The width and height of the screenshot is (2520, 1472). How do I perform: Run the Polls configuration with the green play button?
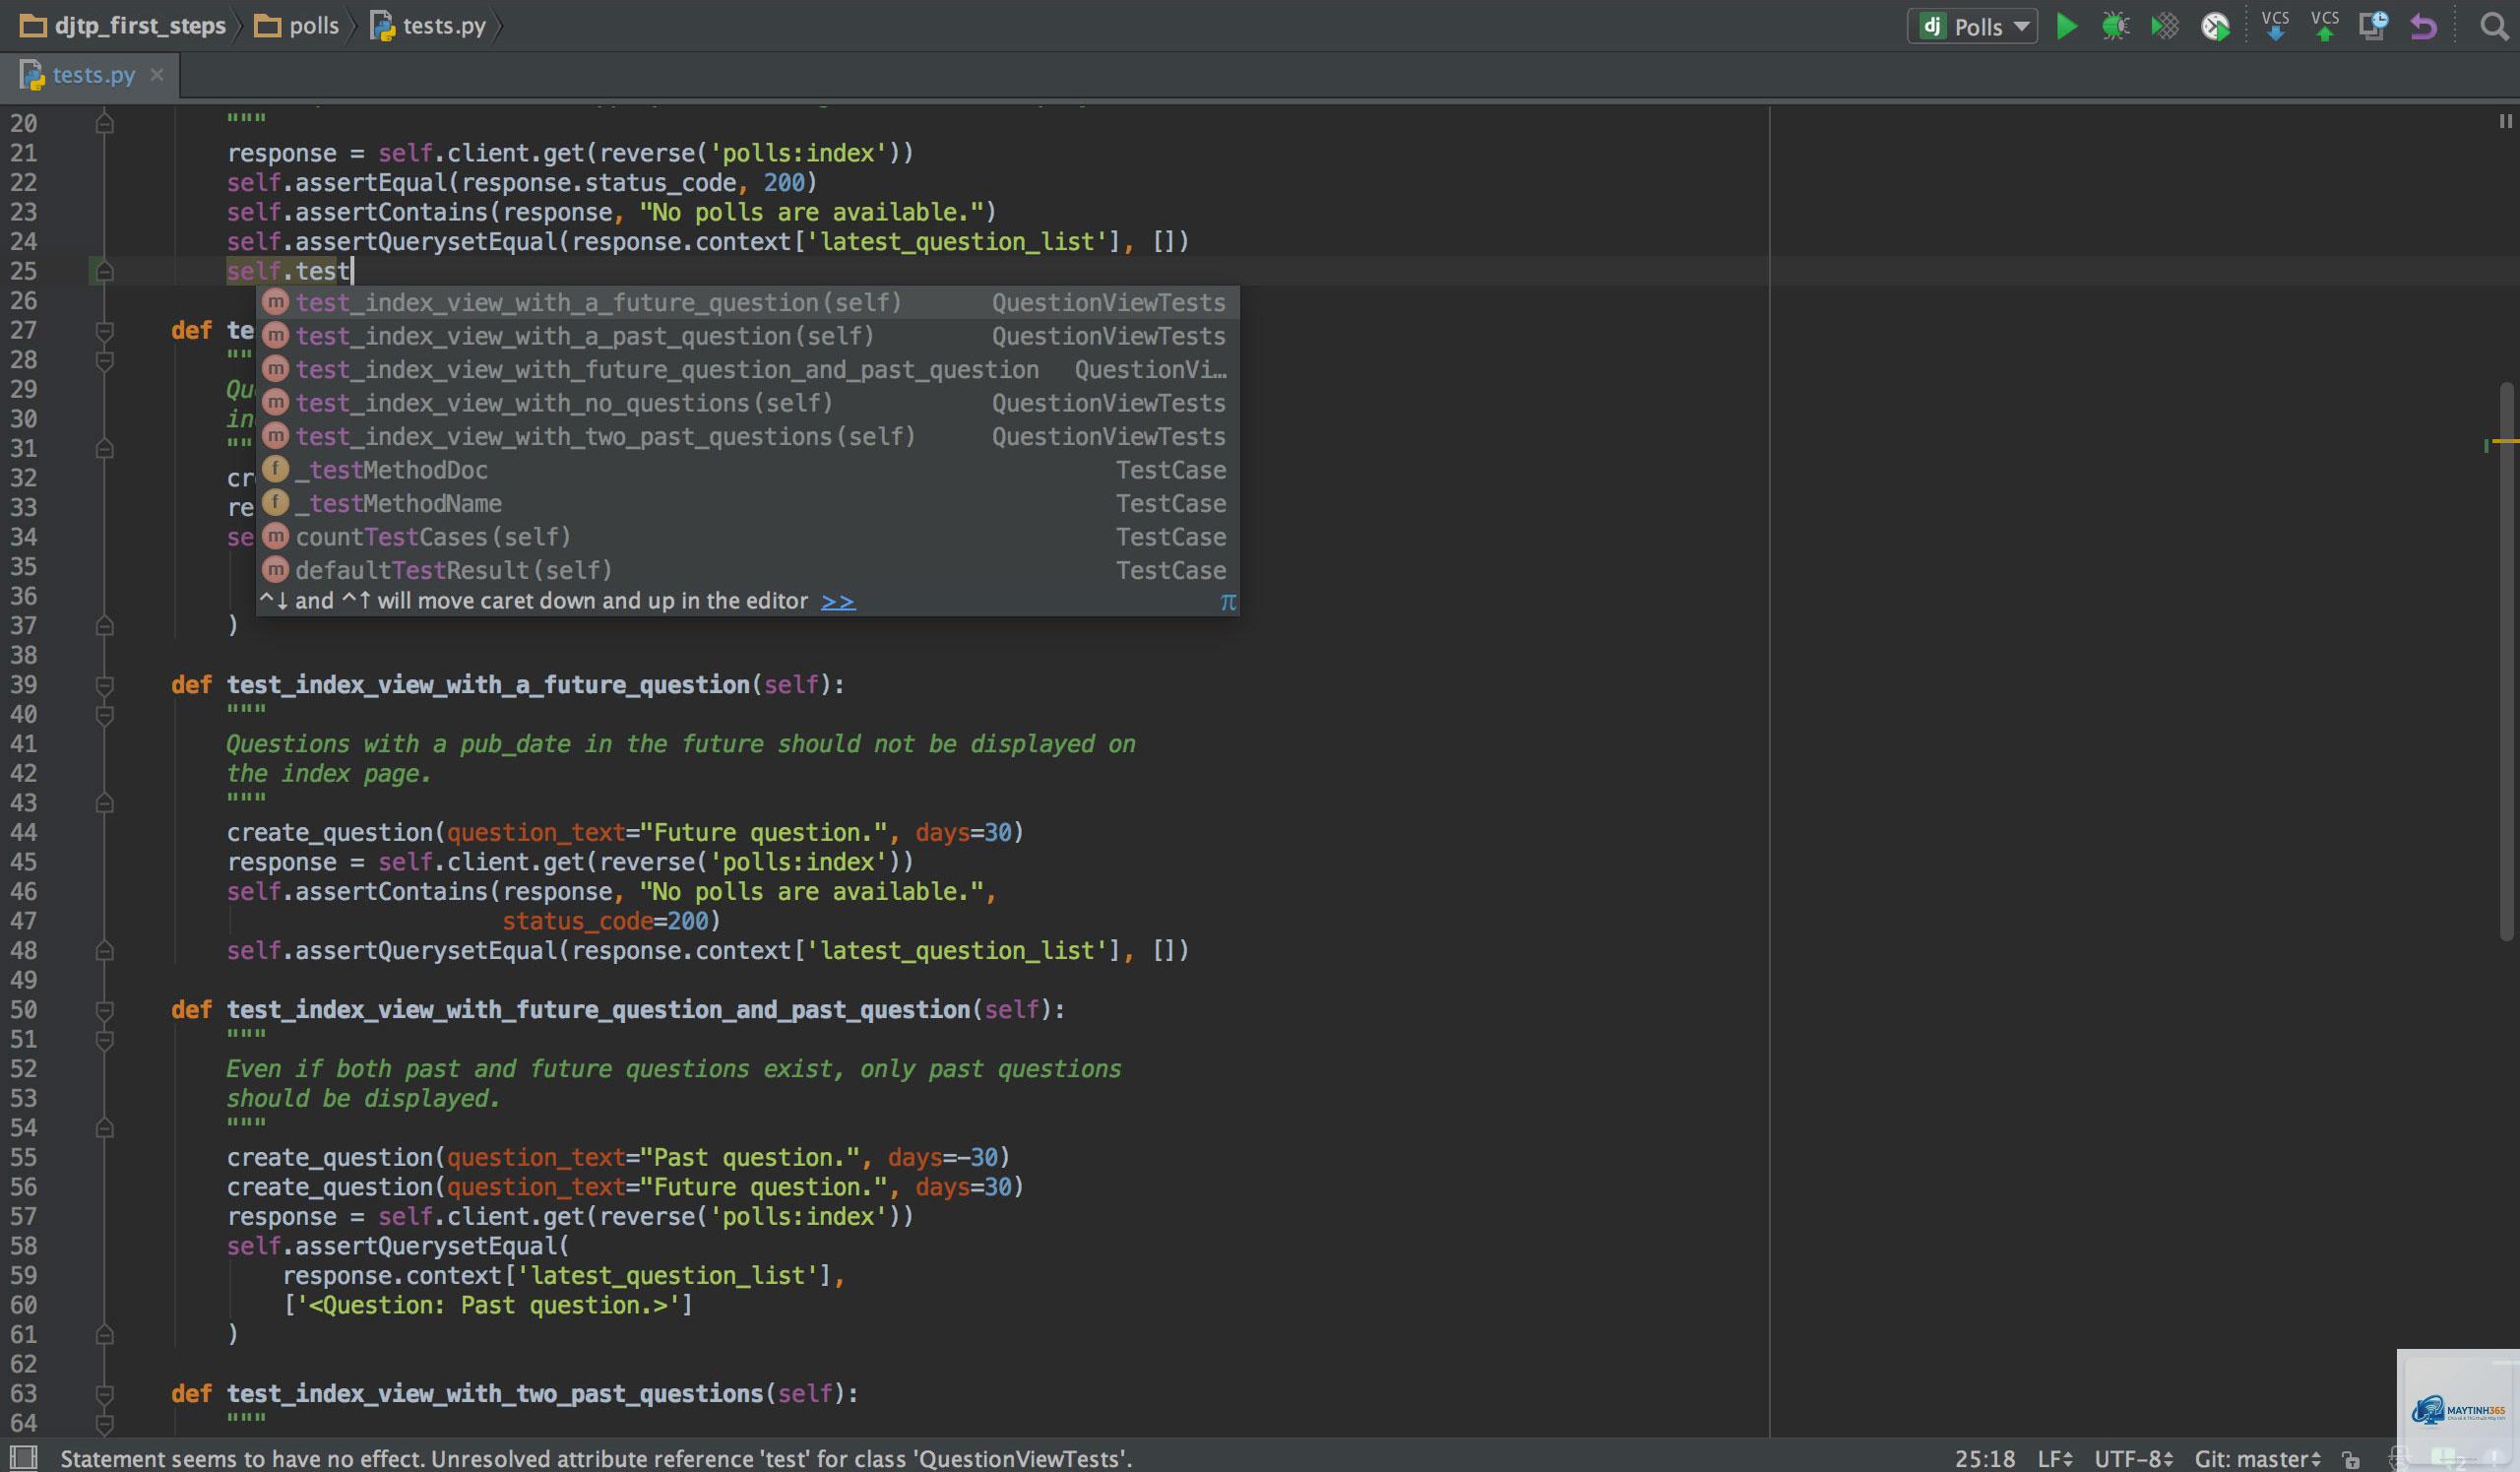[2066, 26]
